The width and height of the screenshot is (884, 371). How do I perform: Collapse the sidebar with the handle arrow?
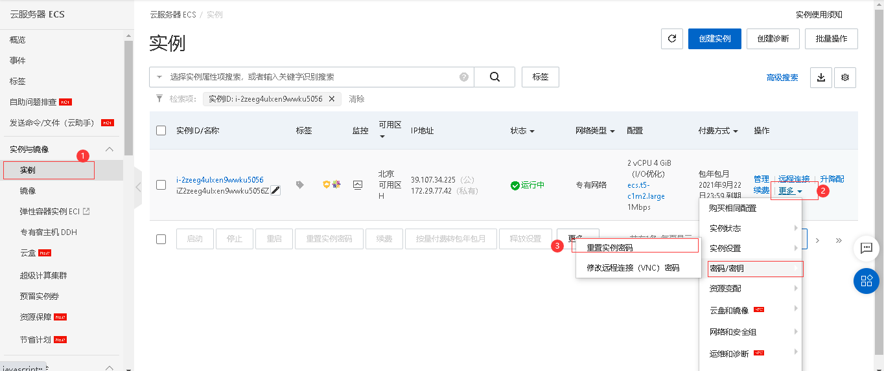click(x=138, y=187)
